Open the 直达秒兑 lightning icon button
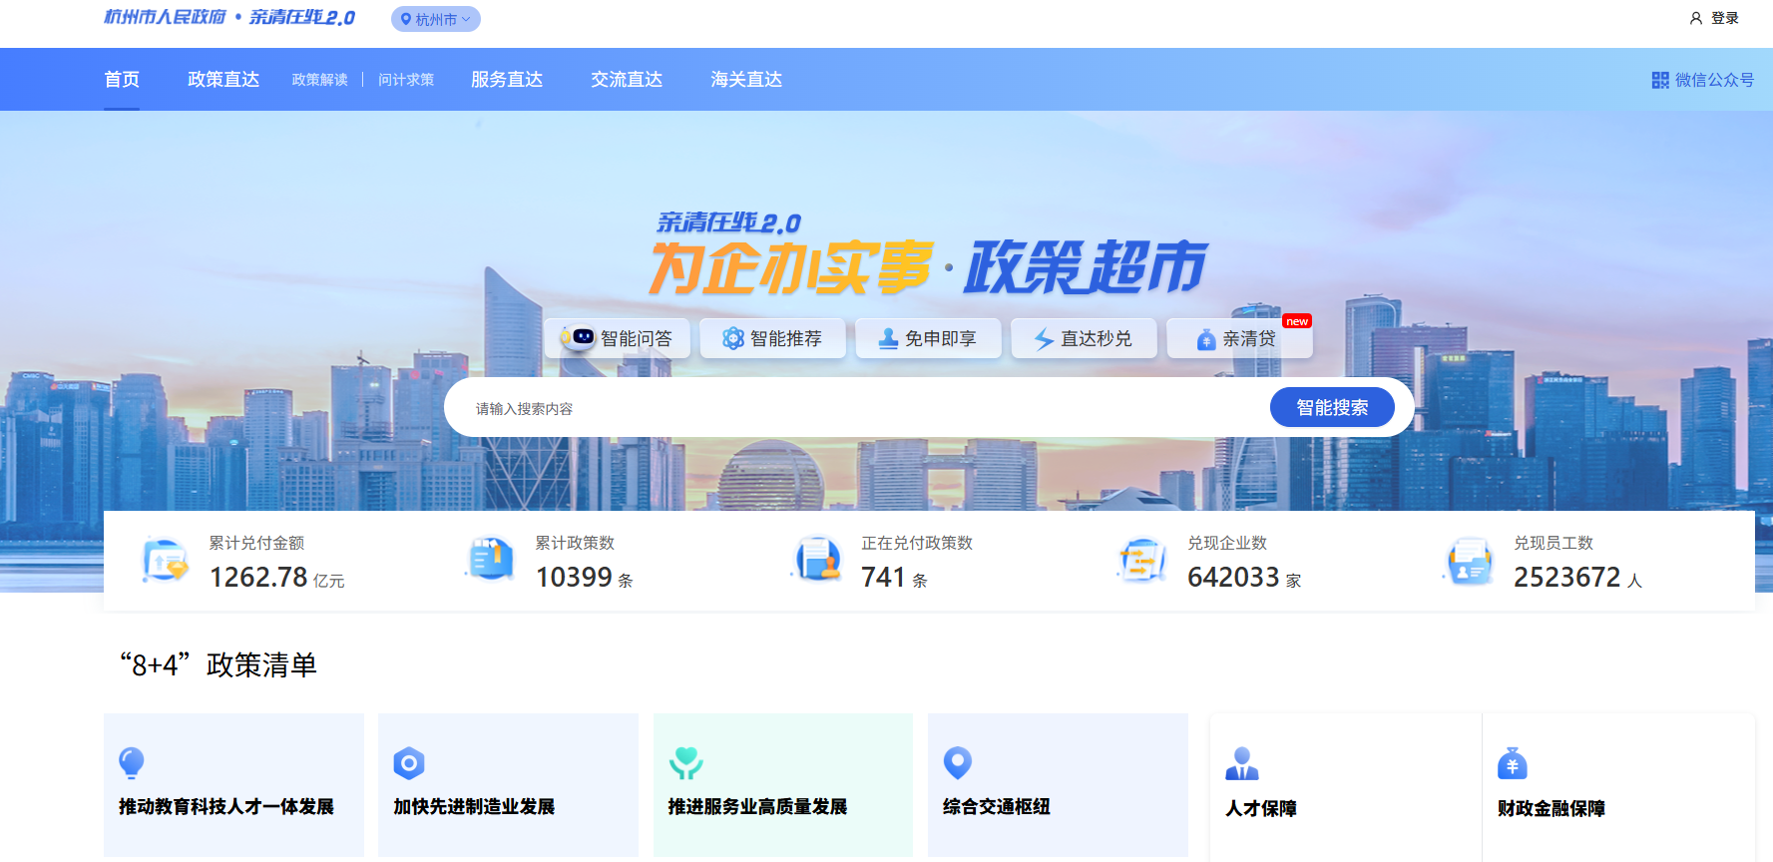The width and height of the screenshot is (1773, 862). tap(1044, 339)
